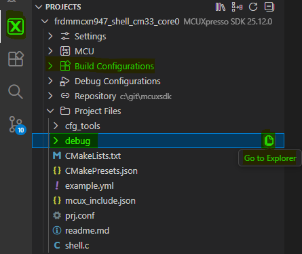Select the debug folder name

tap(78, 141)
